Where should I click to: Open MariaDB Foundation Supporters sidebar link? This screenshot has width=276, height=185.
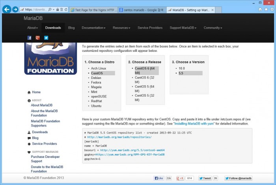tap(45, 123)
